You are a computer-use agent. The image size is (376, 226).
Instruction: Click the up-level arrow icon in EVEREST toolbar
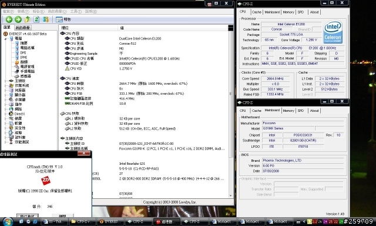[28, 19]
